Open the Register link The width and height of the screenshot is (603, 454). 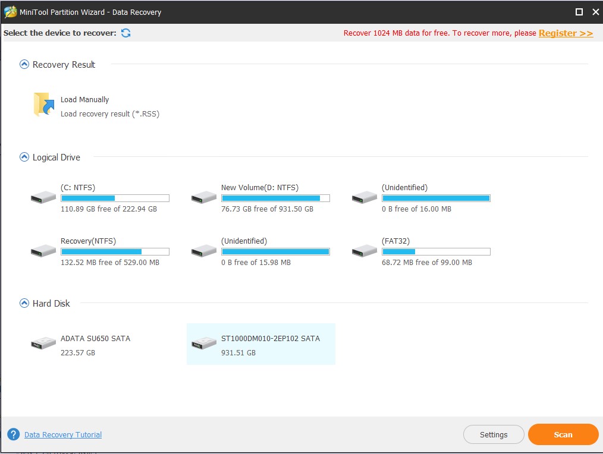point(566,33)
